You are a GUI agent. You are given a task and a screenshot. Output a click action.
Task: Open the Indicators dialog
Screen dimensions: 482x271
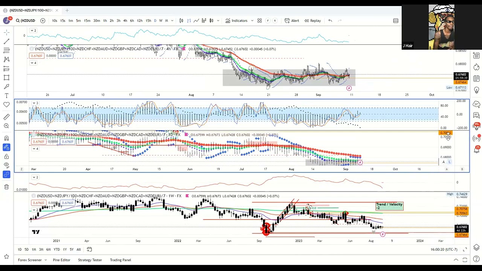tap(236, 21)
